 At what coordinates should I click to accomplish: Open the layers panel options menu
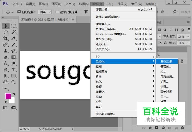188,22
